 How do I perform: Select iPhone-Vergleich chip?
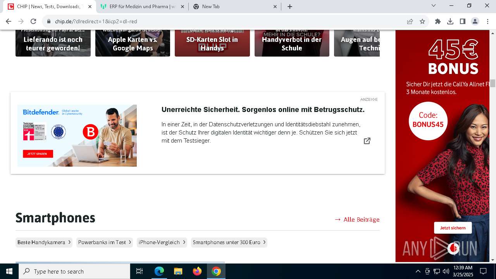point(162,242)
